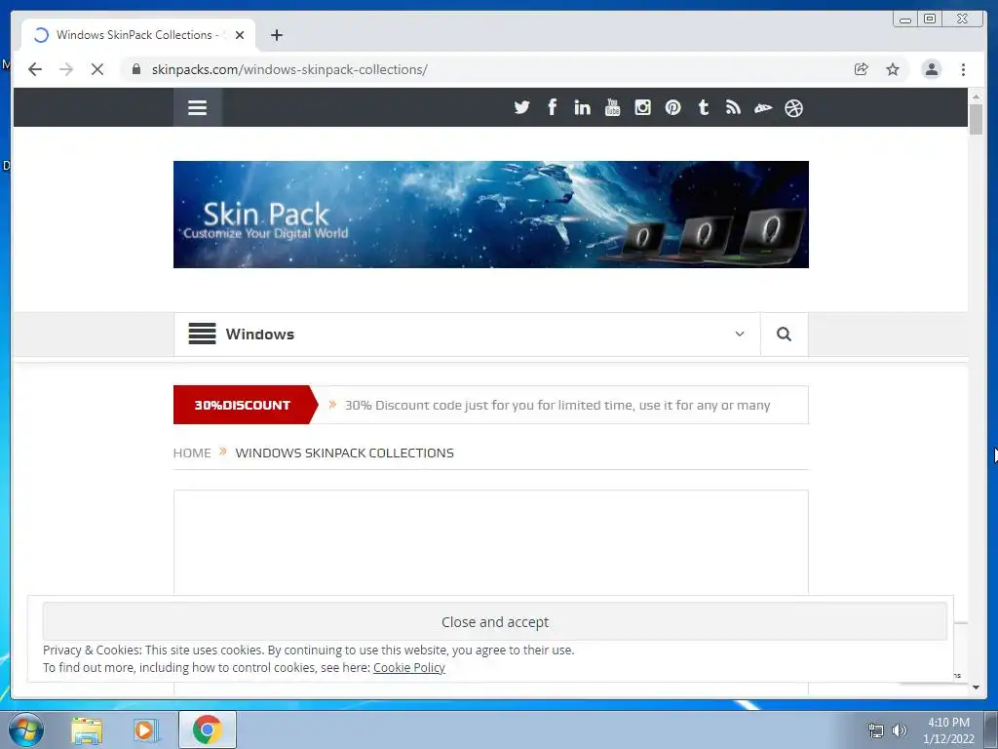Screen dimensions: 998x749
Task: Open the Windows Start menu
Action: tap(26, 729)
